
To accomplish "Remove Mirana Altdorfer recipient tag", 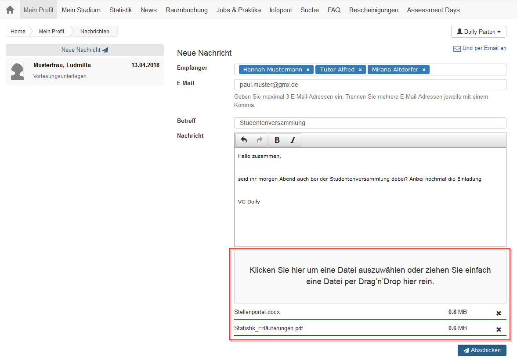I will (424, 70).
